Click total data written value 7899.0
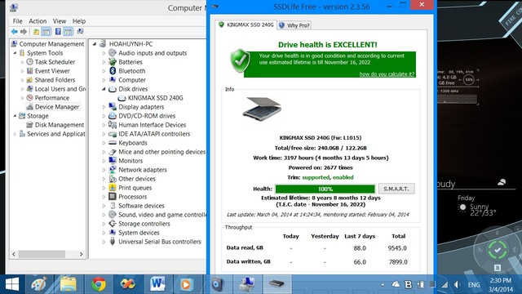The height and width of the screenshot is (294, 522). 398,262
